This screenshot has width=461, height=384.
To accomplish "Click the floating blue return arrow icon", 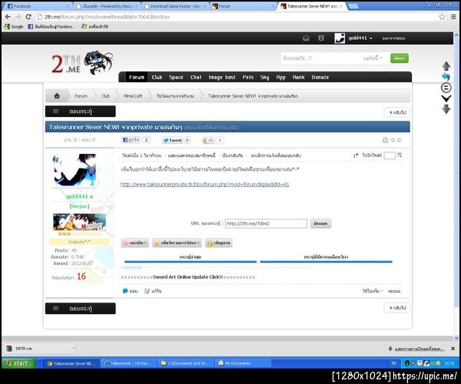I will 446,77.
